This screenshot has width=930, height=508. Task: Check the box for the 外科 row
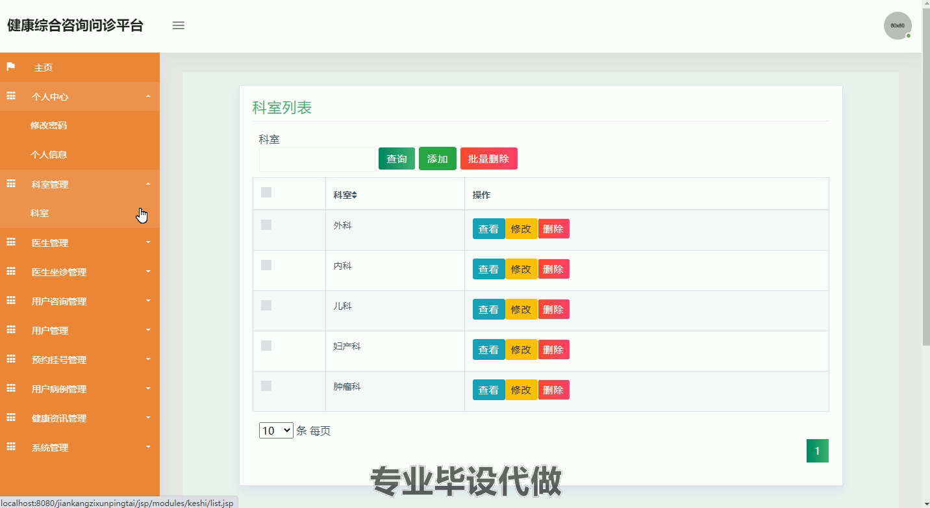[266, 225]
